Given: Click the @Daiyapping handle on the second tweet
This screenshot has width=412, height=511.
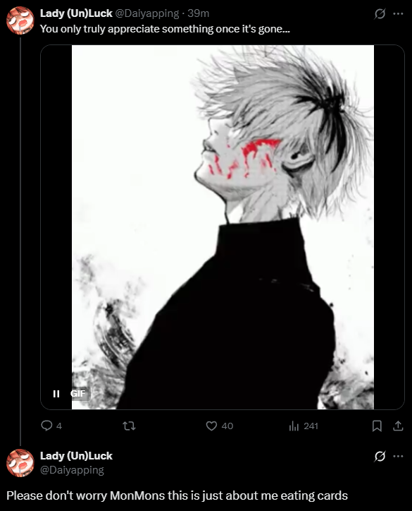Looking at the screenshot, I should tap(72, 470).
